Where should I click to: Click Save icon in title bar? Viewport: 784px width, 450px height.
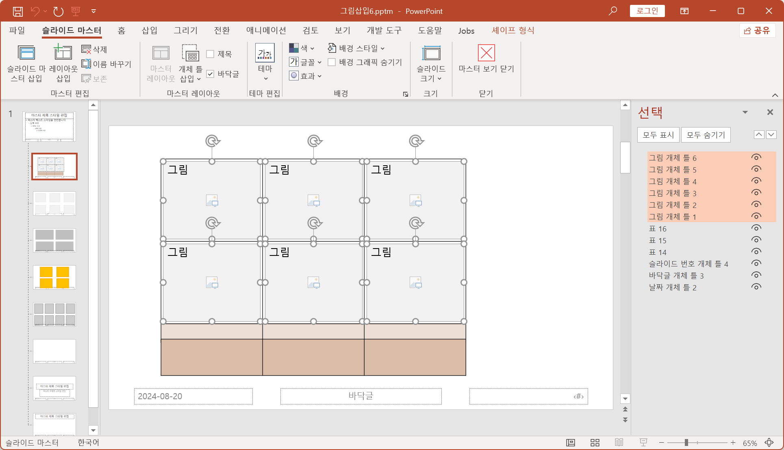[x=18, y=11]
